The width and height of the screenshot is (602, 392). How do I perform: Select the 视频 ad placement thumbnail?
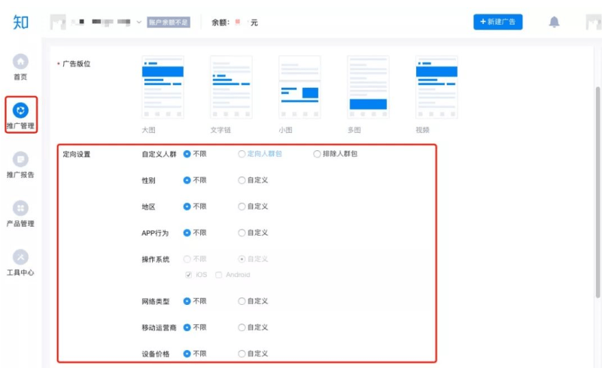pos(436,87)
